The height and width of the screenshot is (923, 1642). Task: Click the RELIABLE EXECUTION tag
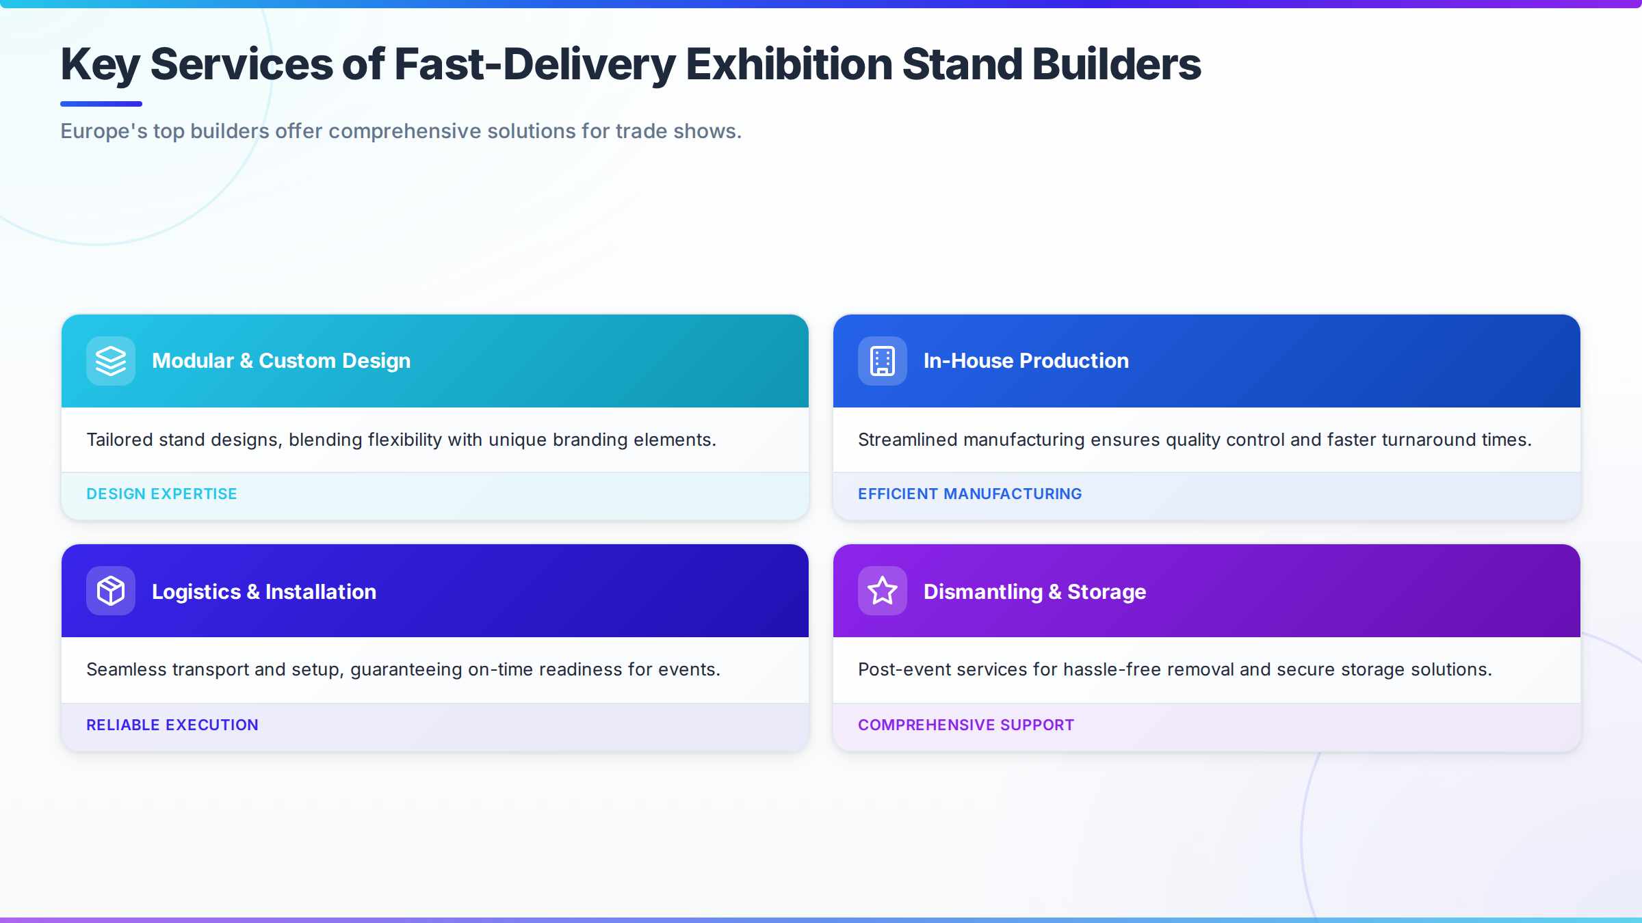(172, 725)
